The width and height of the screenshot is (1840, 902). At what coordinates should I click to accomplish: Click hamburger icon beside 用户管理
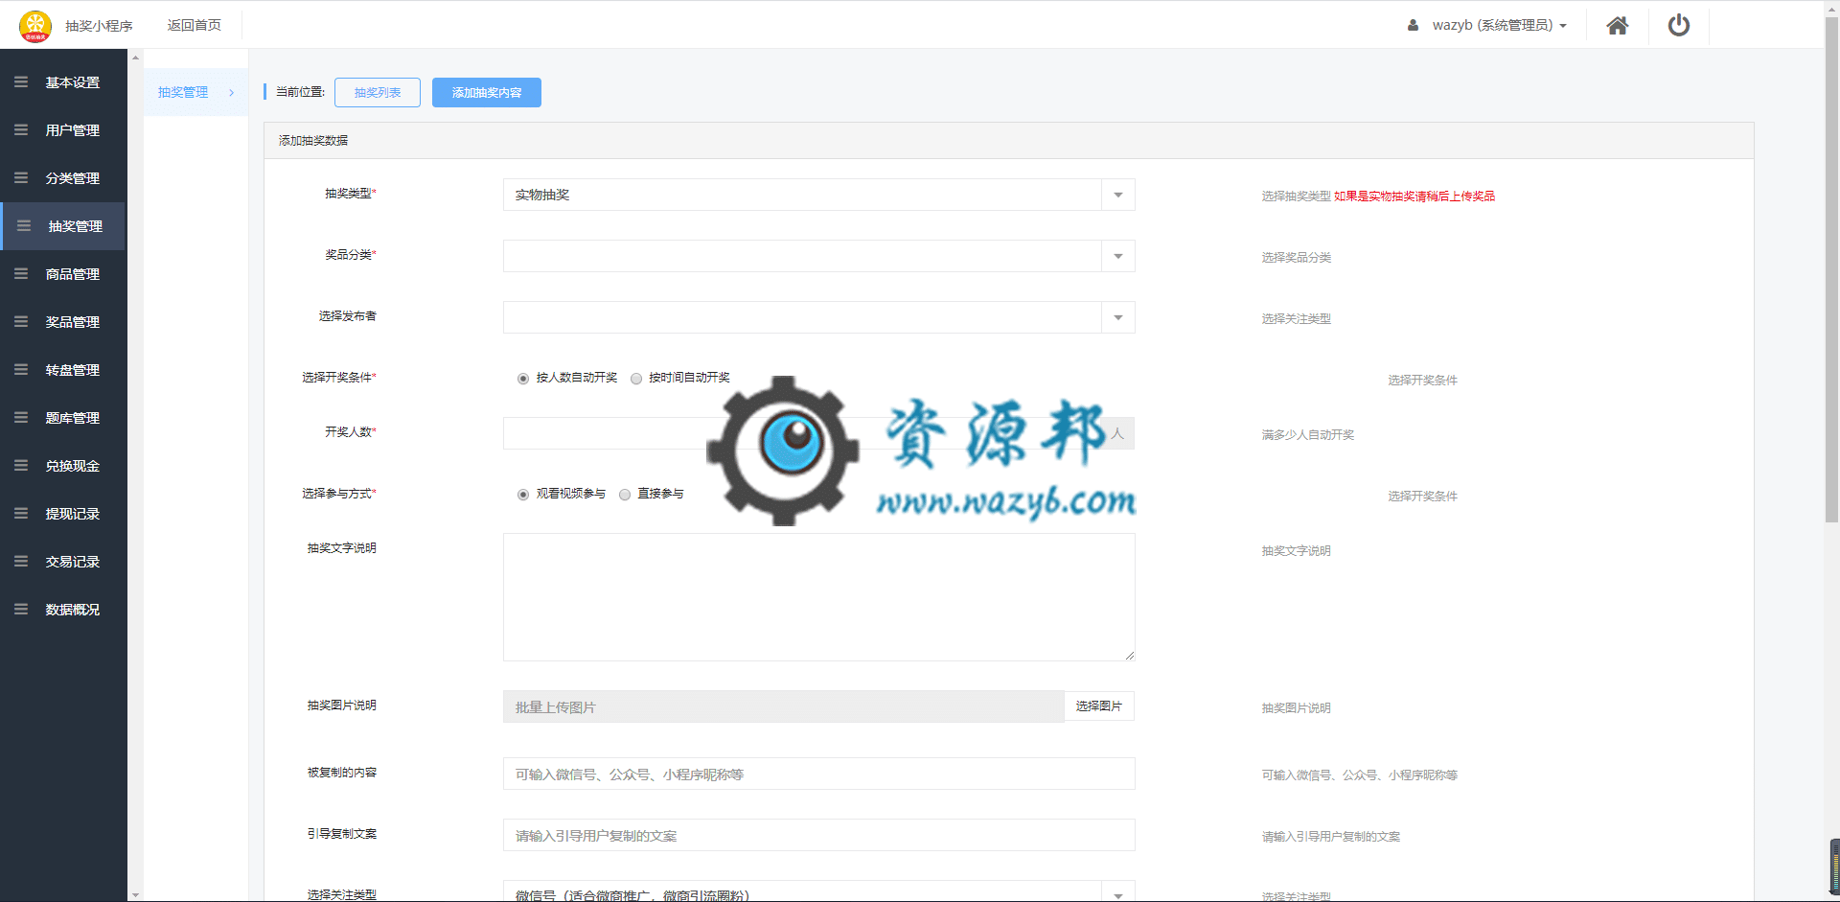pos(21,130)
